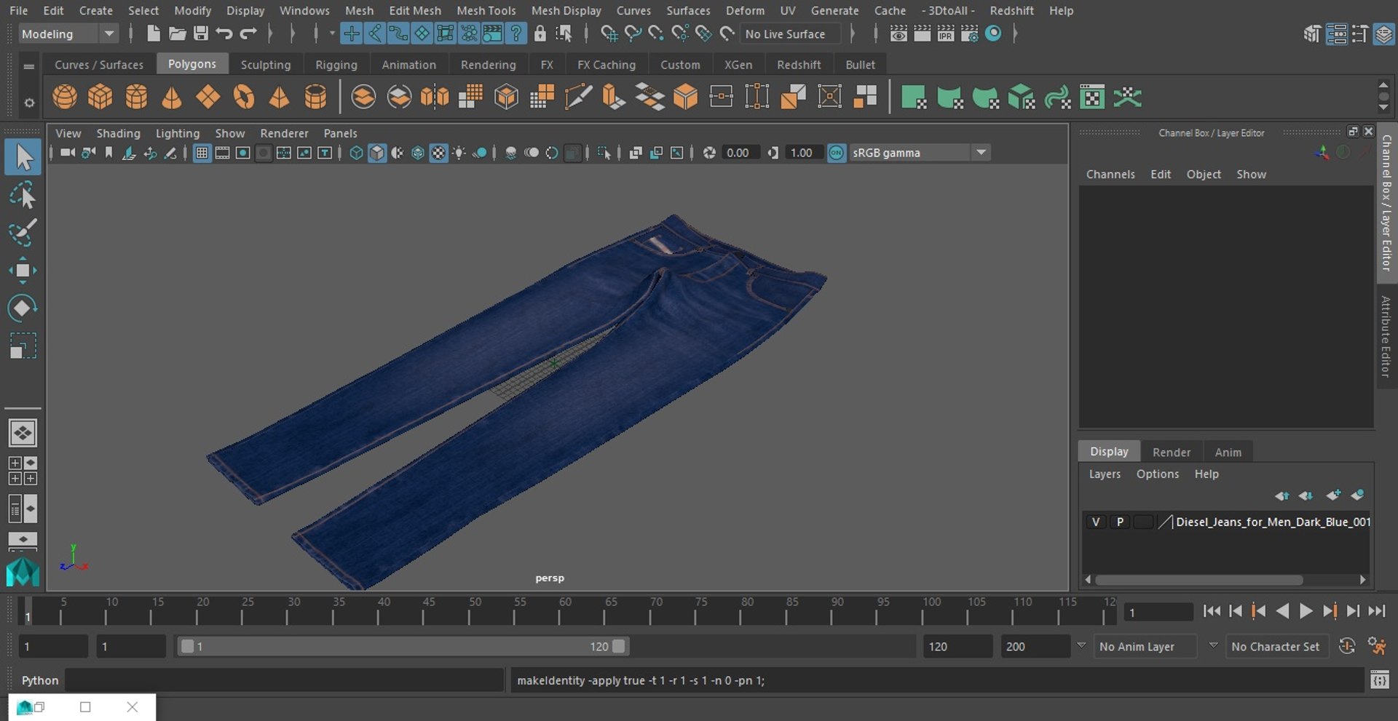Open the viewport Shading menu

[x=118, y=133]
